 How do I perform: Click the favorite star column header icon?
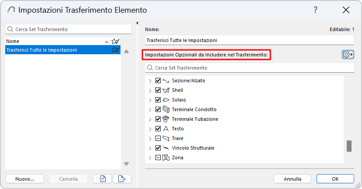tap(115, 41)
